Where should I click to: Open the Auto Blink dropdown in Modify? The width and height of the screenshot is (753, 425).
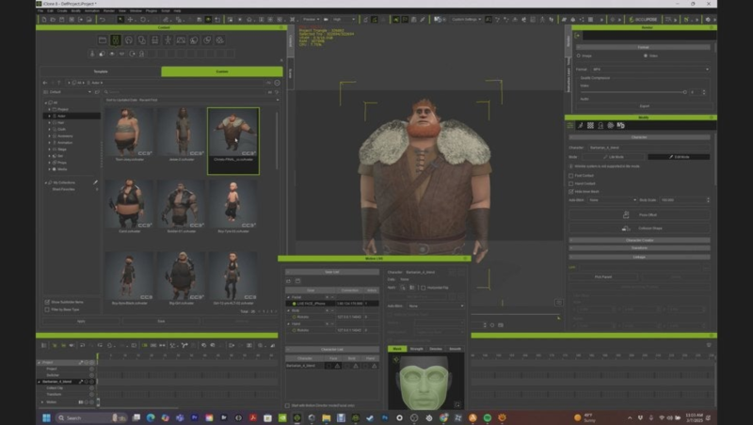coord(611,199)
